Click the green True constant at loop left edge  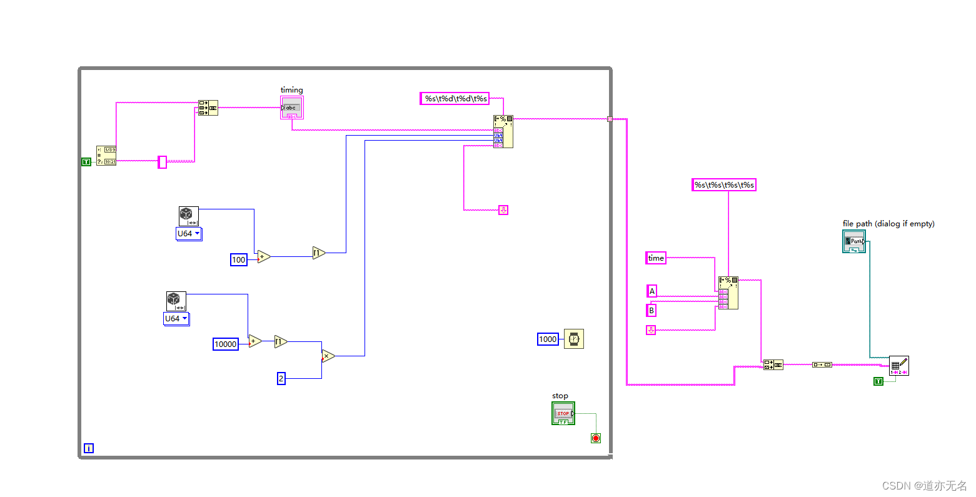tap(86, 161)
